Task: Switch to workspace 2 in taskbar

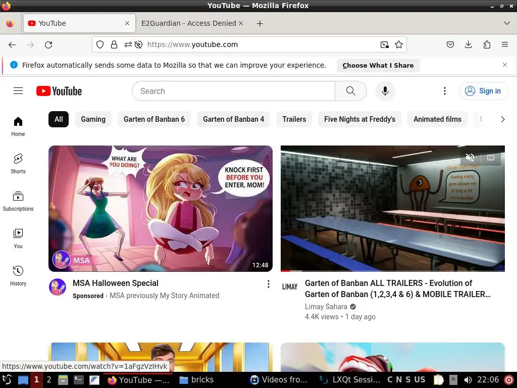Action: point(49,380)
